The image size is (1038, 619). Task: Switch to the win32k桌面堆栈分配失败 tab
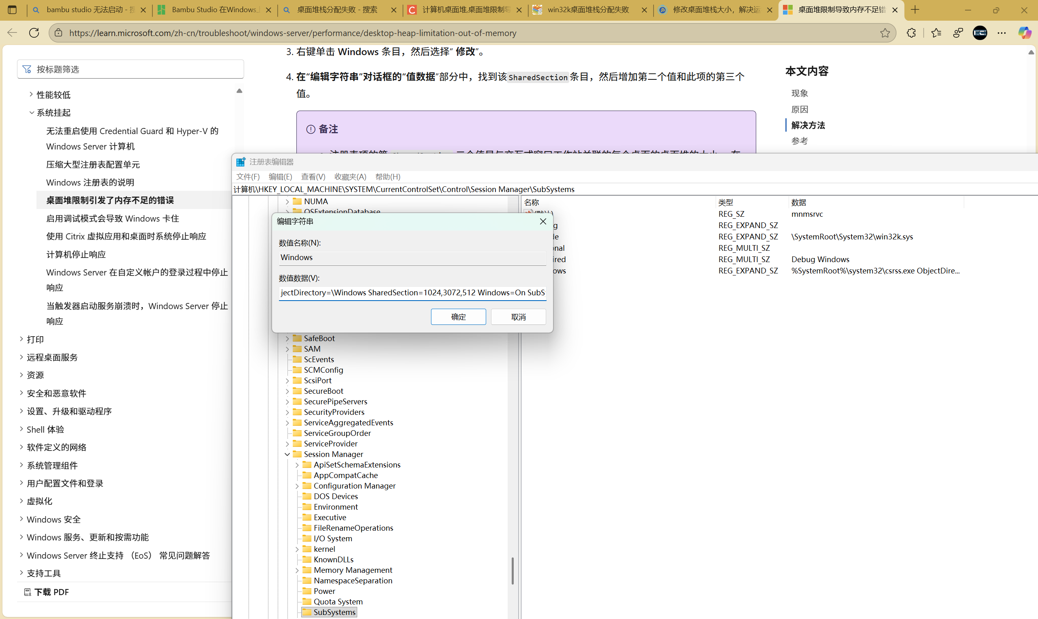click(591, 10)
